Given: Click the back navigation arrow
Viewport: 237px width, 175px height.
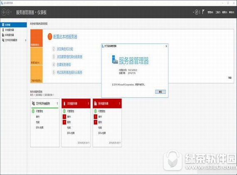Looking at the screenshot, I should 4,12.
